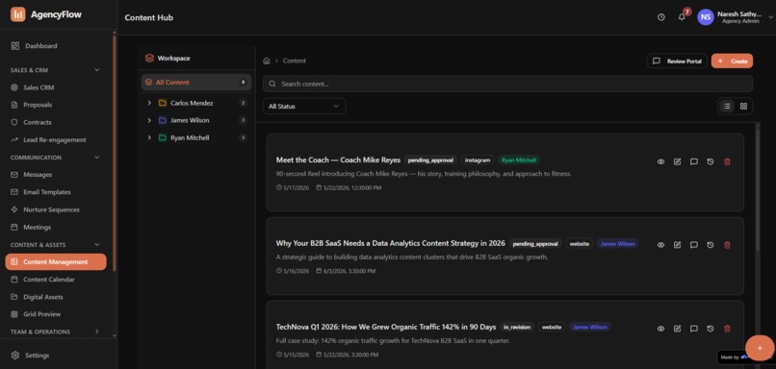
Task: Open the Review Portal
Action: point(677,61)
